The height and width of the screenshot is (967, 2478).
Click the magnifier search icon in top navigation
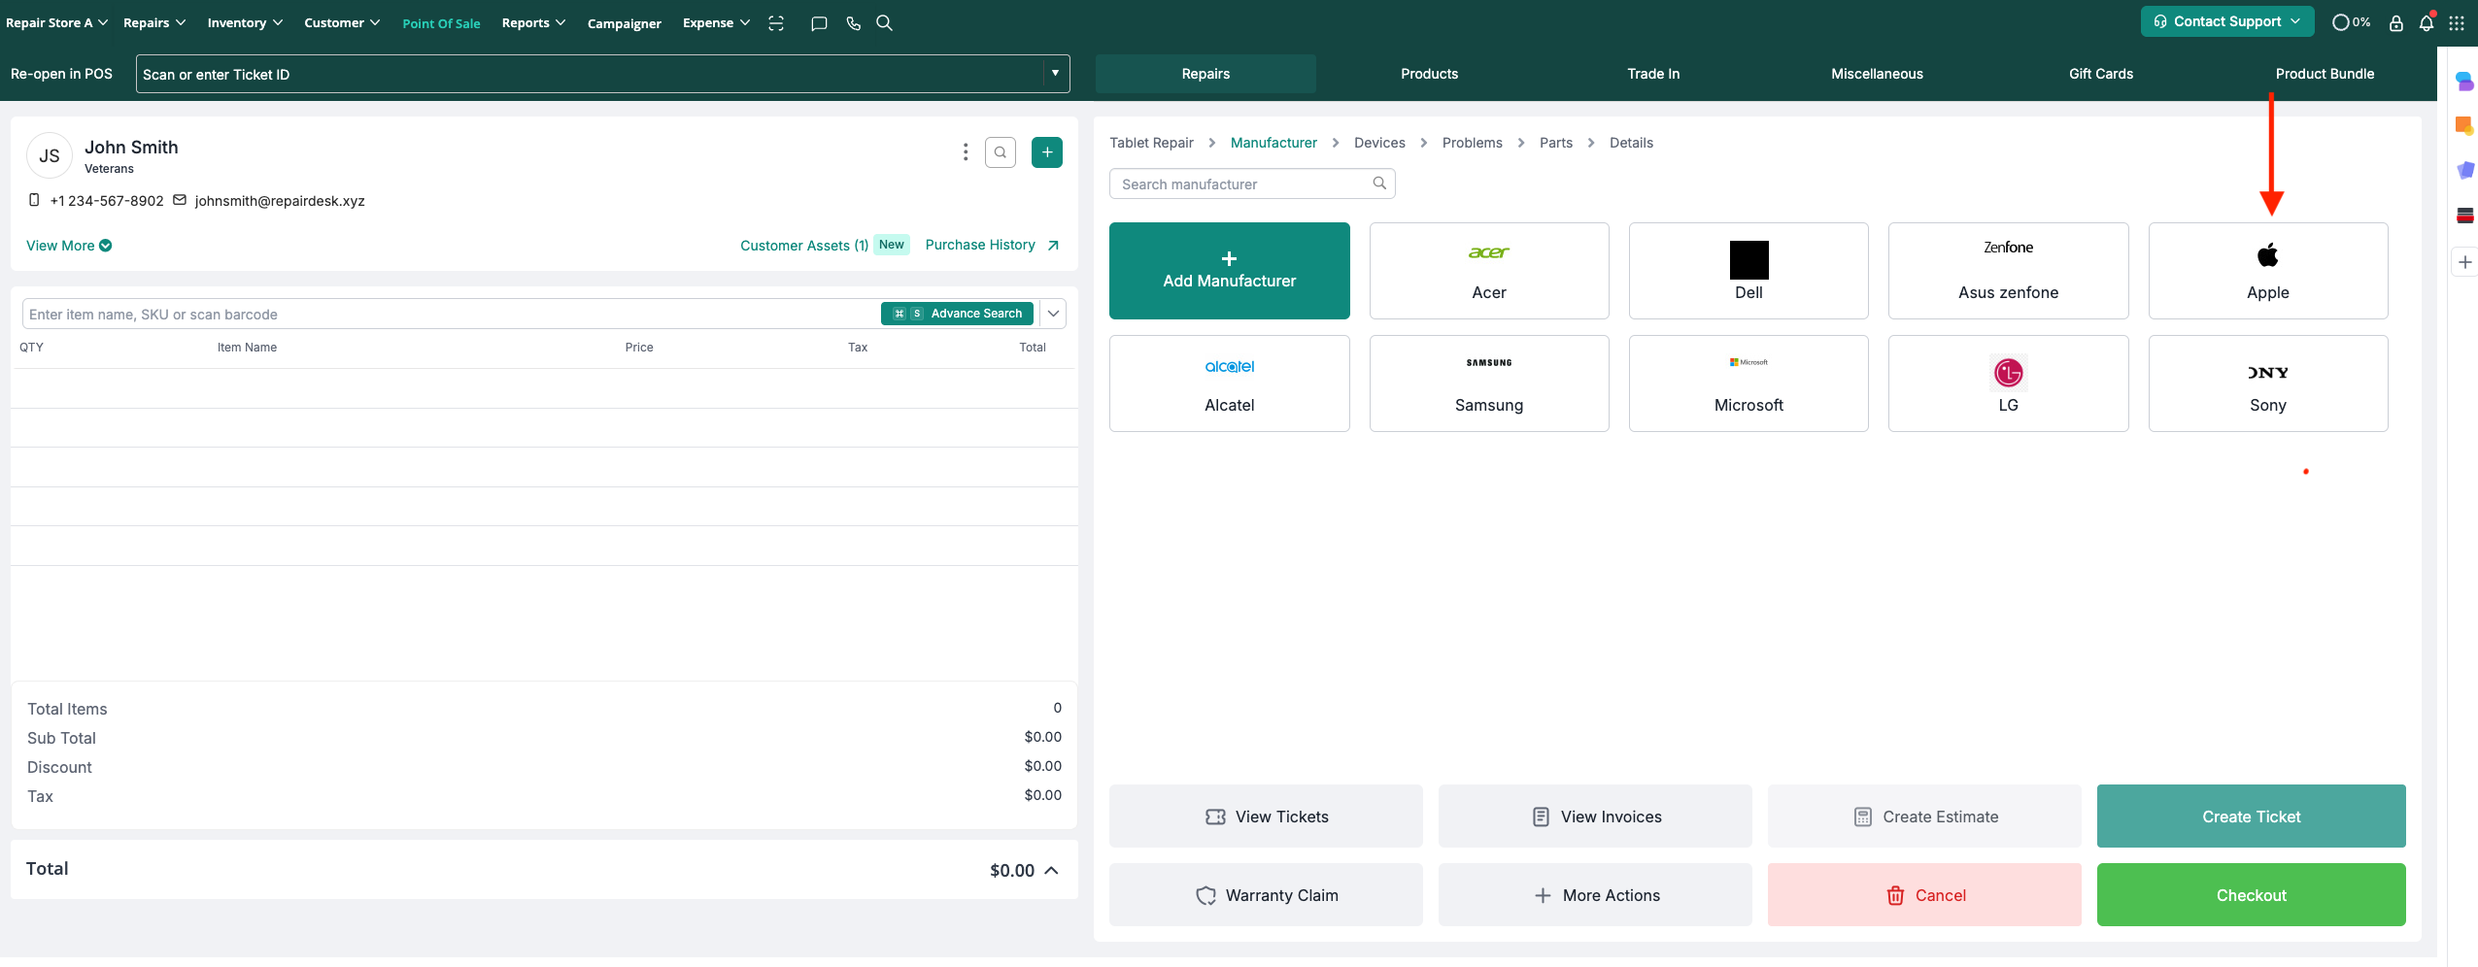(884, 23)
